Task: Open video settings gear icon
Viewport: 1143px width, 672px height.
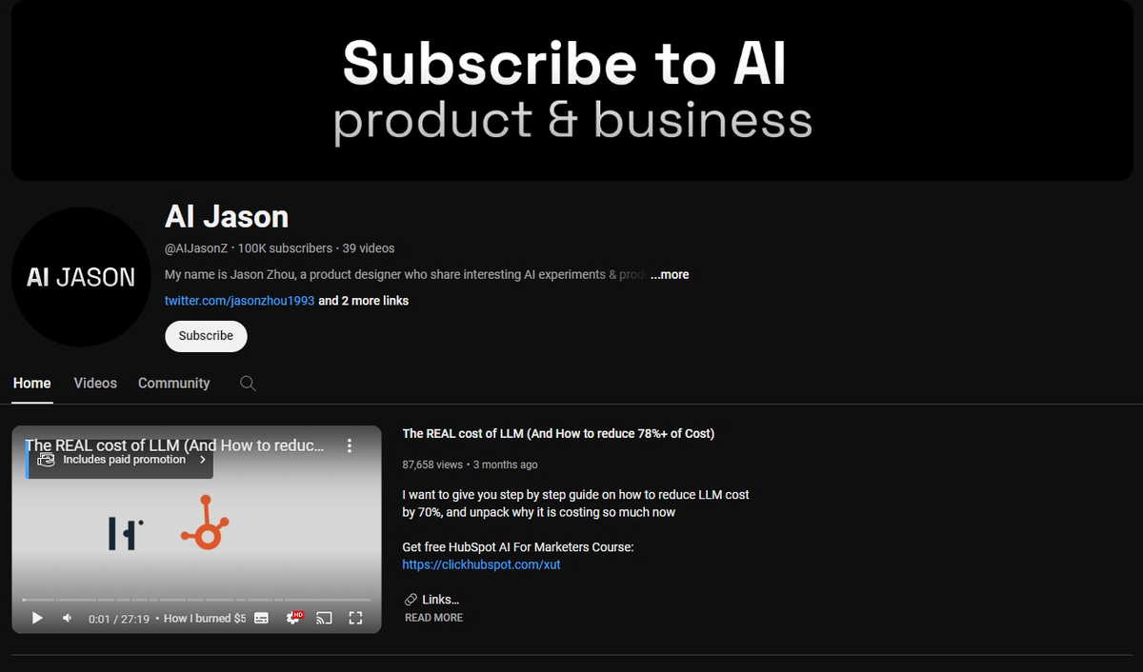Action: [293, 618]
